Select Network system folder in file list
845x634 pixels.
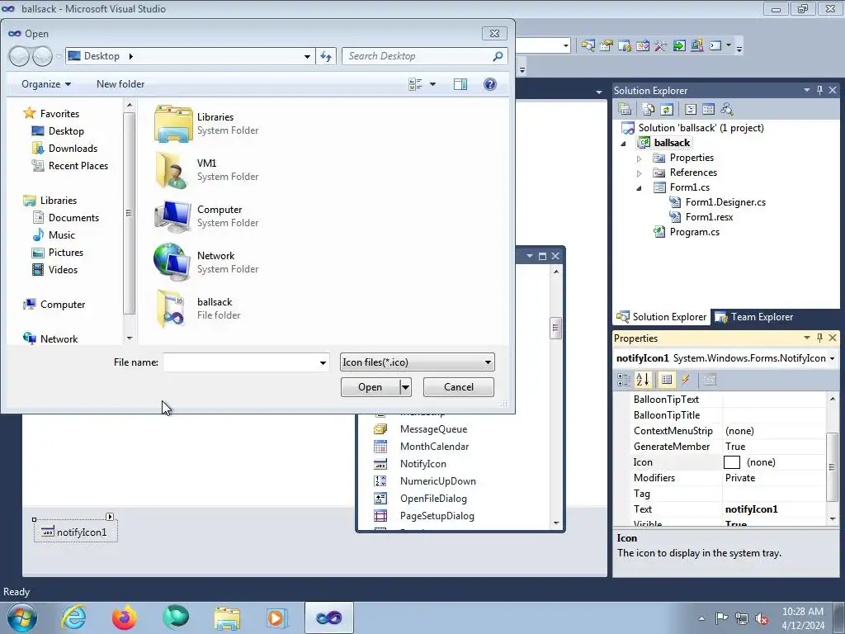206,262
